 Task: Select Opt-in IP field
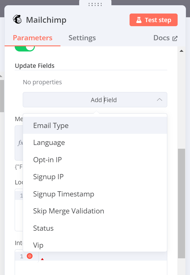click(95, 160)
